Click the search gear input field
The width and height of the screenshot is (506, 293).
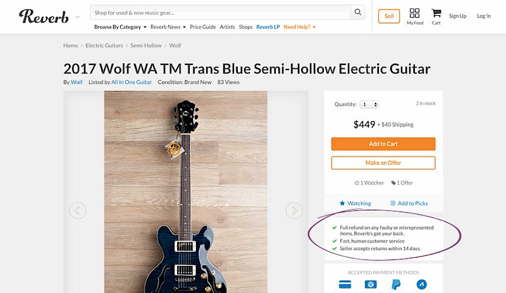tap(221, 12)
